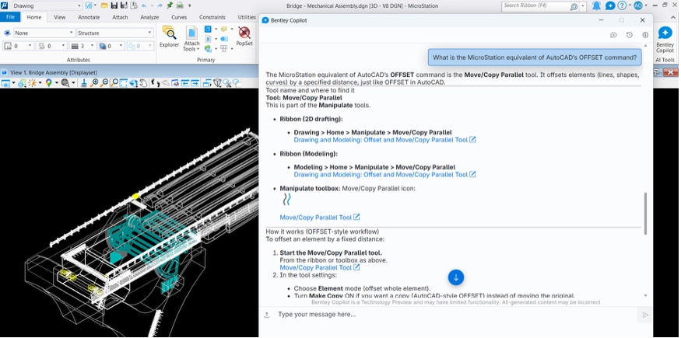
Task: Open the File menu
Action: [x=10, y=17]
